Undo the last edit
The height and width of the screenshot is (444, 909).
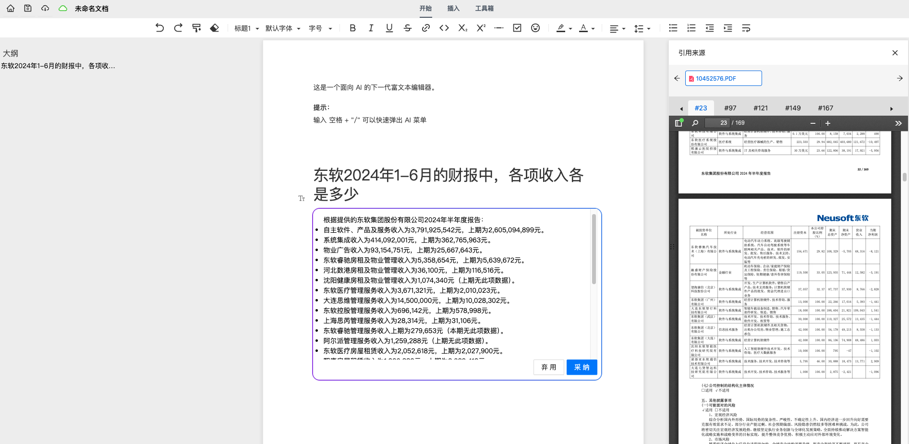point(160,28)
